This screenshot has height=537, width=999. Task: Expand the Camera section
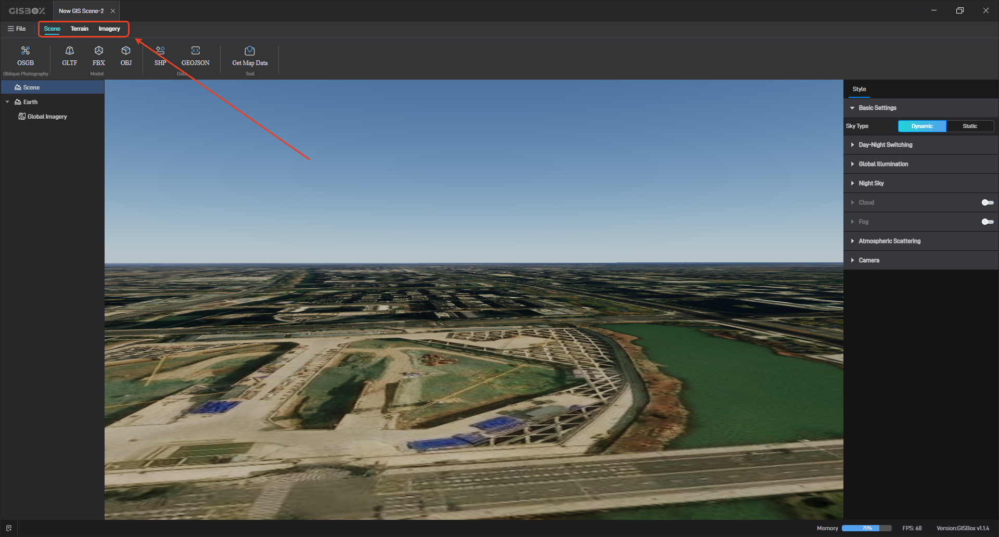pos(921,260)
